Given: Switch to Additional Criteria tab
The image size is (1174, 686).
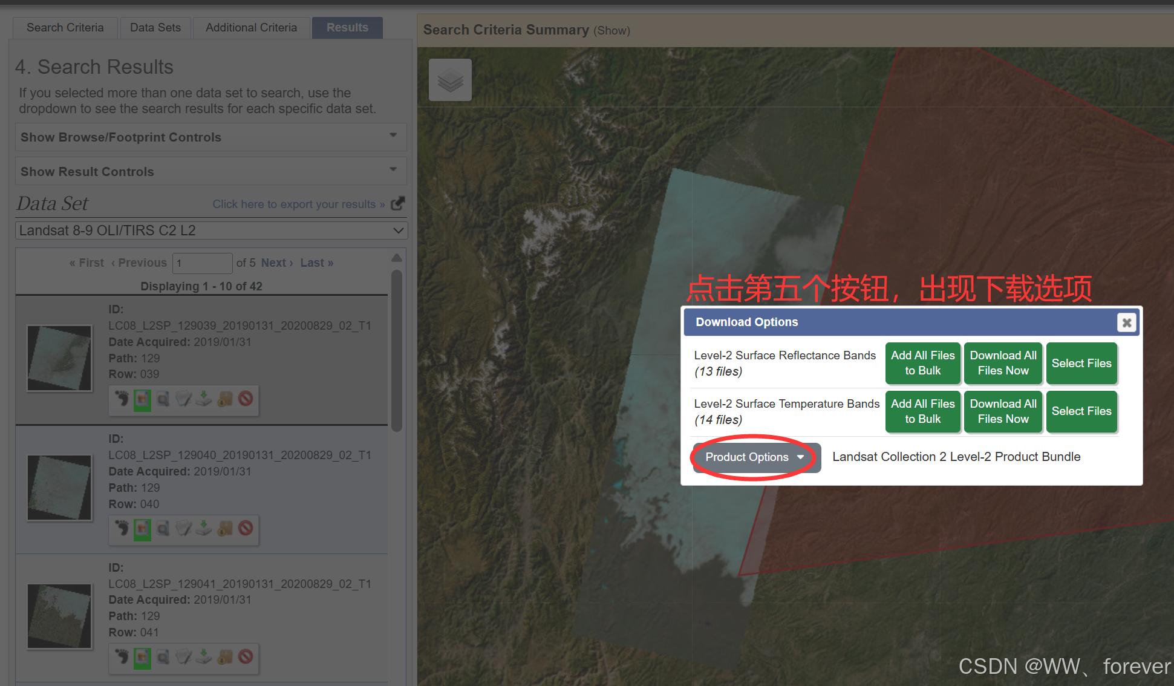Looking at the screenshot, I should click(x=251, y=28).
